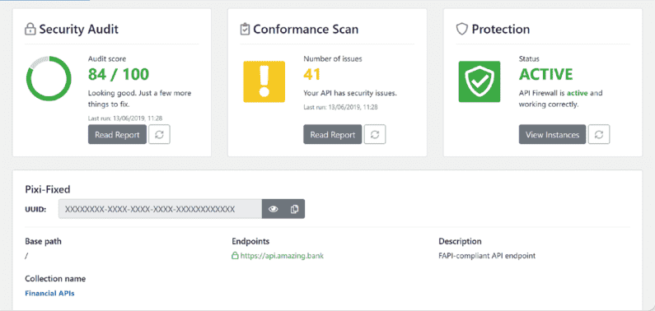Refresh the Conformance Scan results
This screenshot has height=311, width=655.
pos(375,135)
